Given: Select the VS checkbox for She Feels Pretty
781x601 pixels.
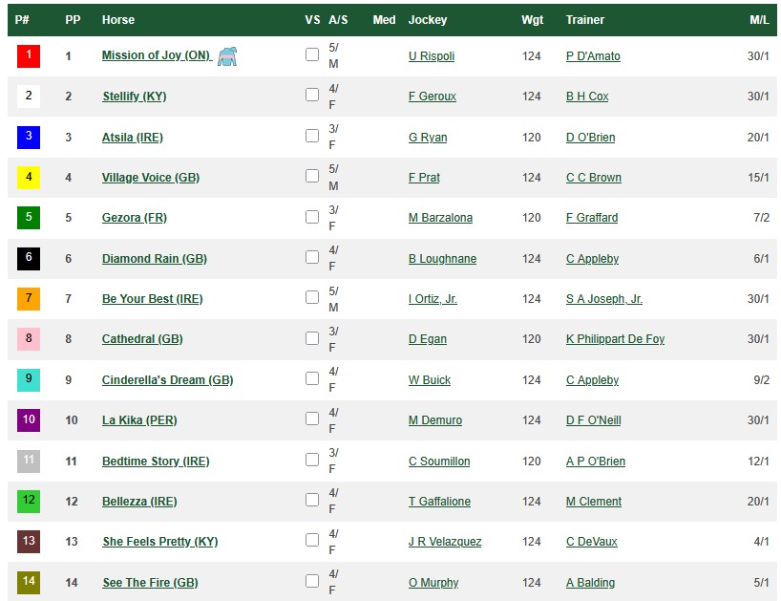Looking at the screenshot, I should coord(312,540).
